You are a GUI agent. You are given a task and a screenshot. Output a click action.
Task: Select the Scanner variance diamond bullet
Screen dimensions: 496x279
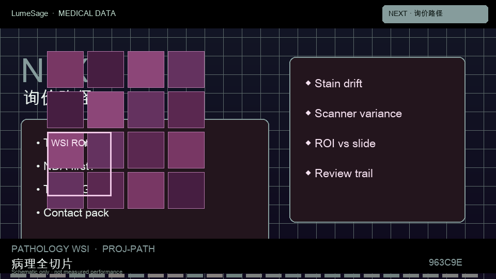coord(308,113)
